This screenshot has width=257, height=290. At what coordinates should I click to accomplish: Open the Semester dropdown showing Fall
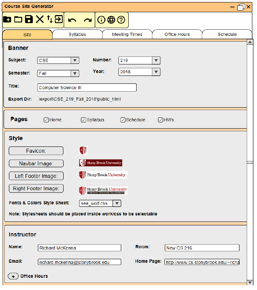tap(58, 74)
